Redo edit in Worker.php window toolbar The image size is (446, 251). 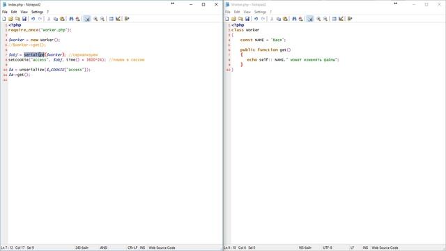263,19
